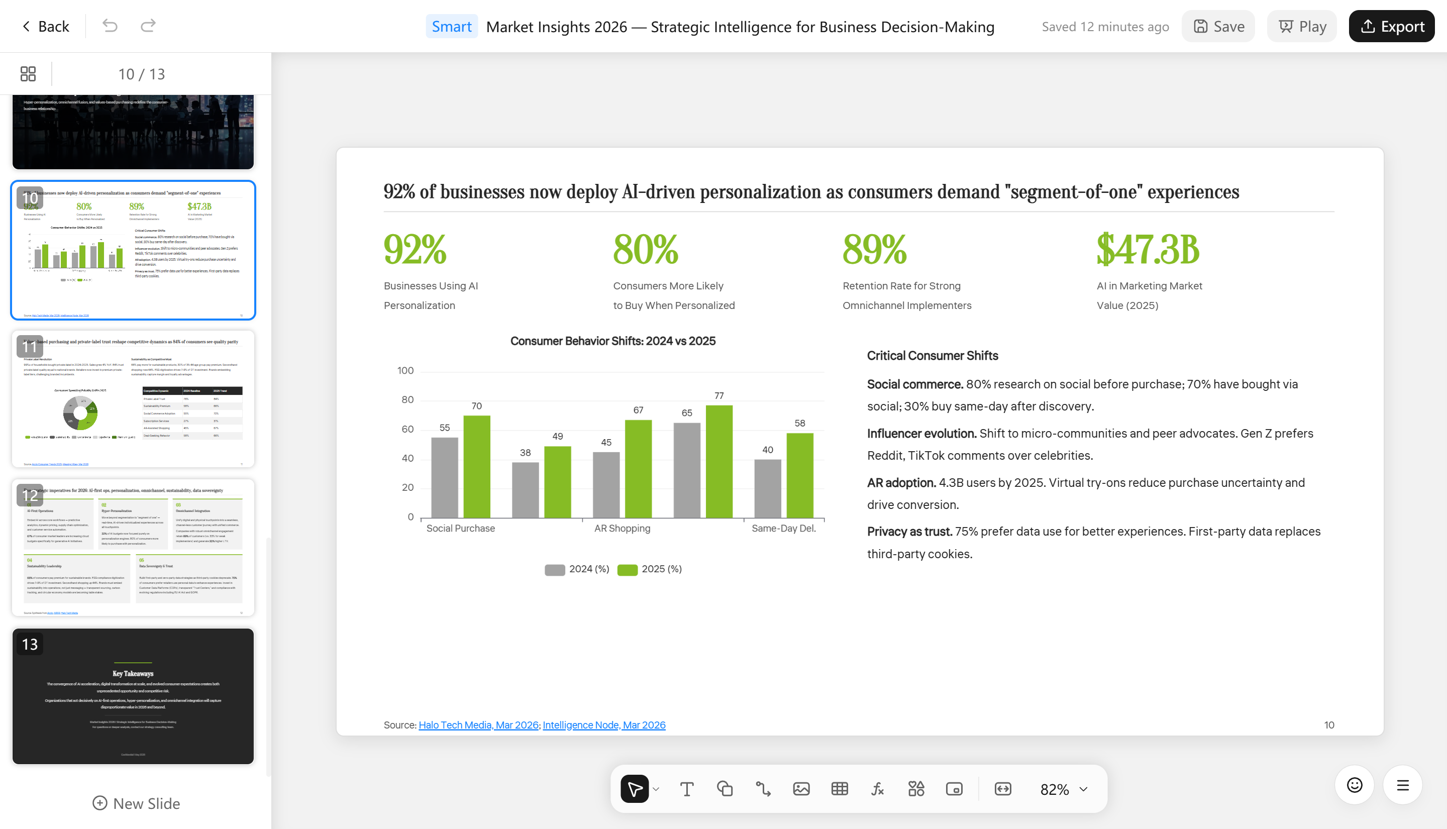The height and width of the screenshot is (829, 1447).
Task: Open the slide grid view icon
Action: click(28, 73)
